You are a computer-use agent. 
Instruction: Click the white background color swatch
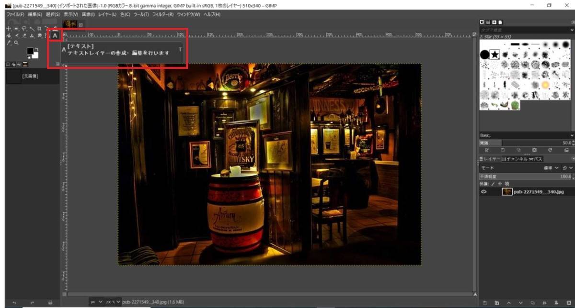pyautogui.click(x=36, y=56)
